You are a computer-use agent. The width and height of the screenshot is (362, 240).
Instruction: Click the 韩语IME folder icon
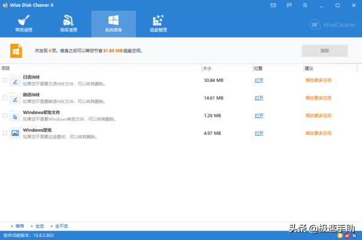coord(15,98)
